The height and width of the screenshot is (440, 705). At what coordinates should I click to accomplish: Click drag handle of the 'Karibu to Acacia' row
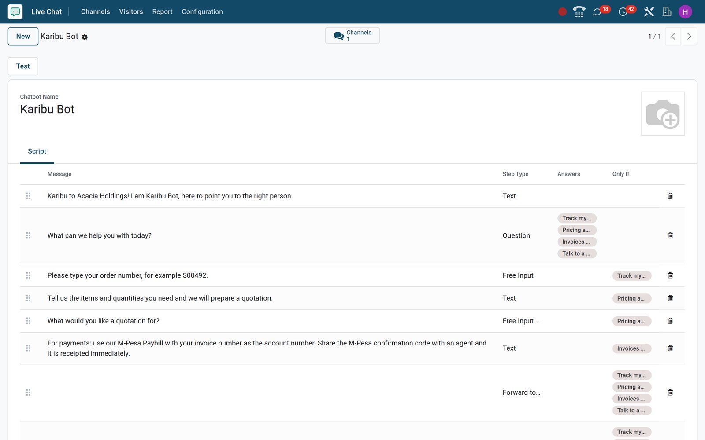tap(28, 196)
